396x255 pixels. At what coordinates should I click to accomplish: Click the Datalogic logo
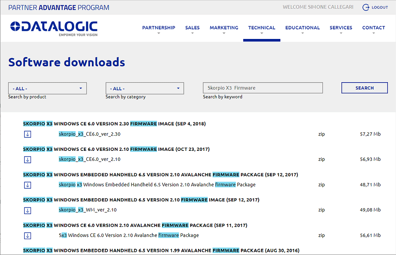(54, 28)
